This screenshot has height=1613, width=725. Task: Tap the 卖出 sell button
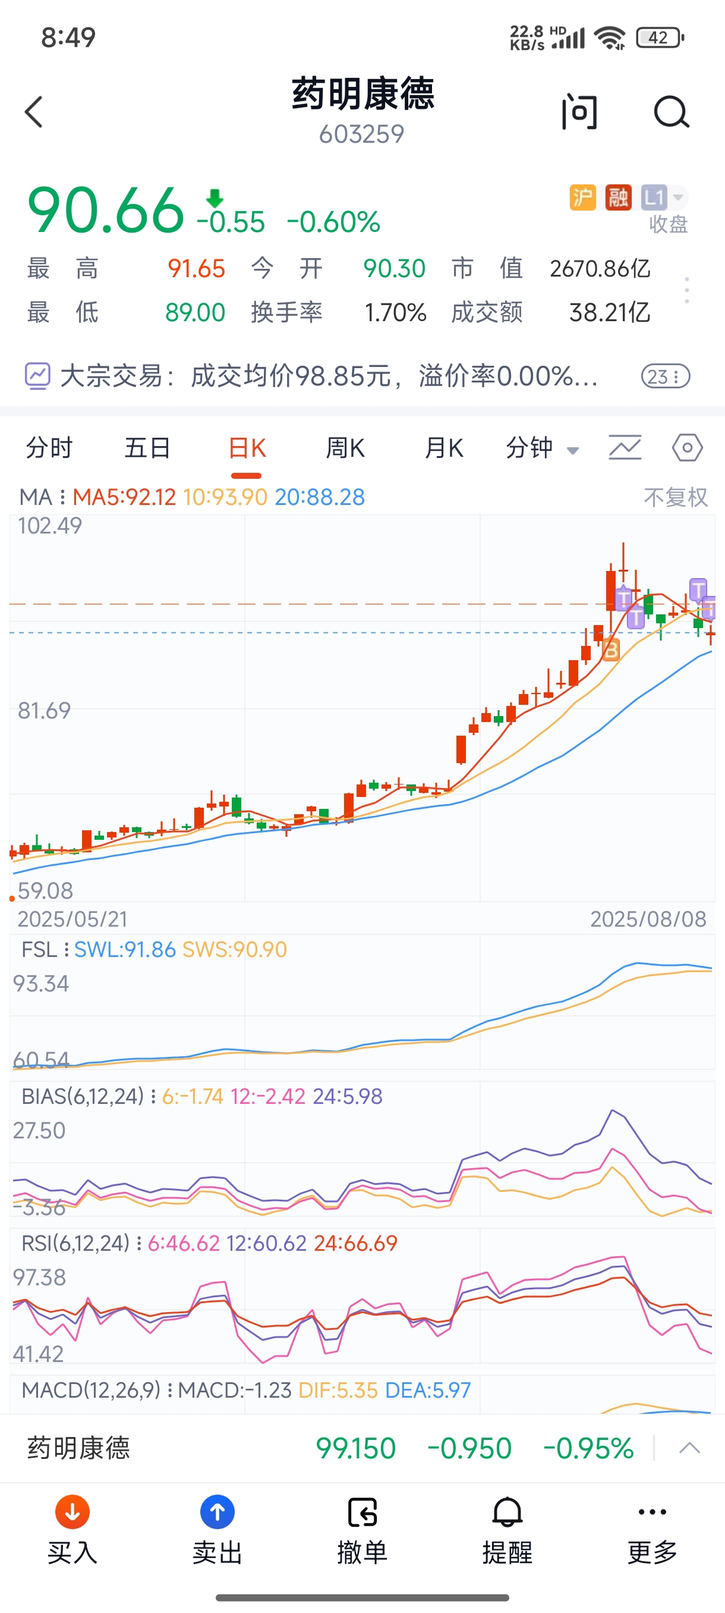pos(217,1530)
